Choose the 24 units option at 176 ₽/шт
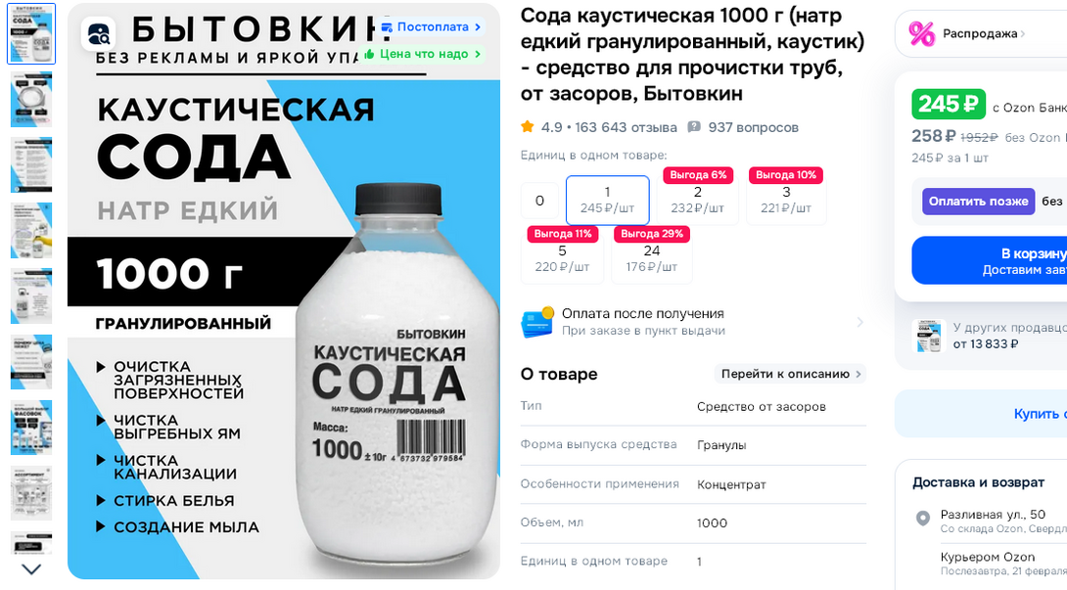1067x590 pixels. coord(652,256)
